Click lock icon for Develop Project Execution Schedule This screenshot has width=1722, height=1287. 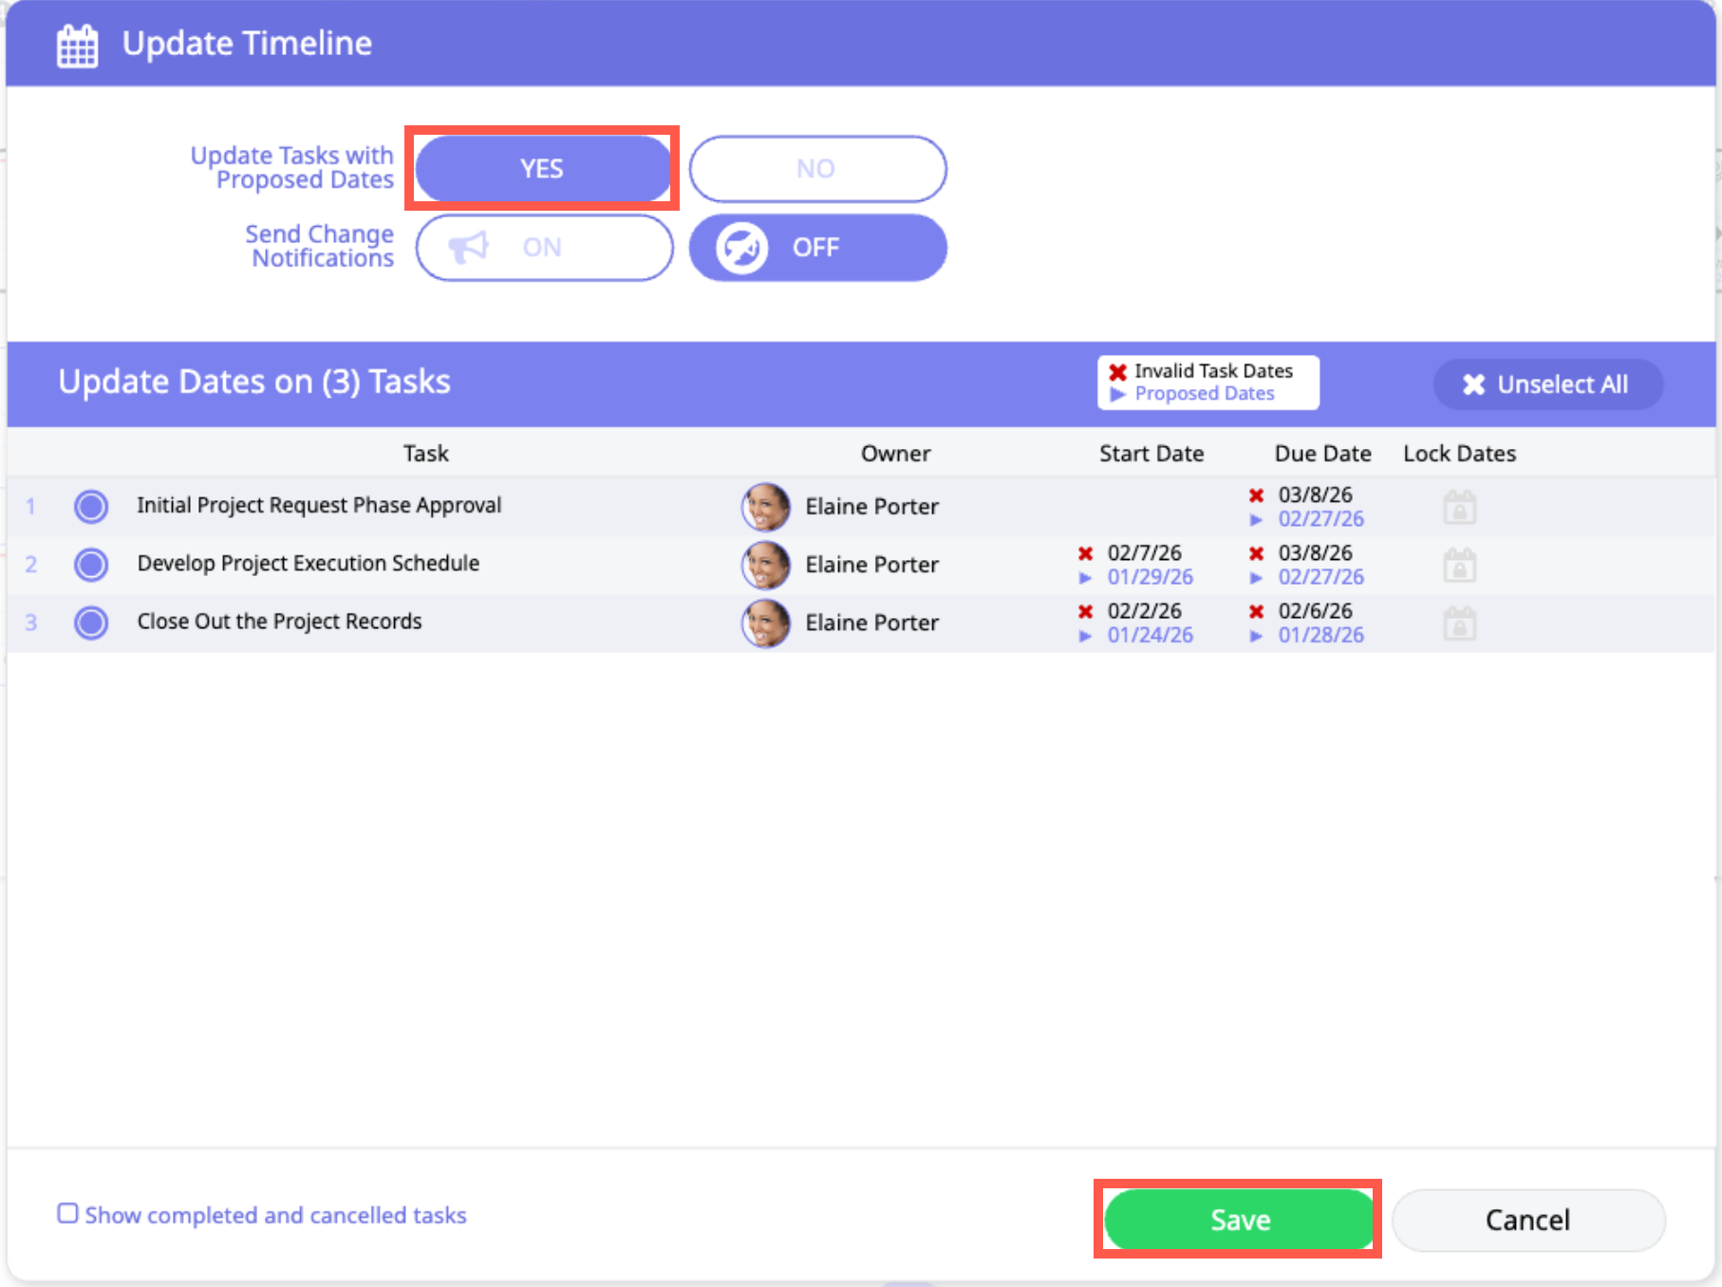(1459, 566)
